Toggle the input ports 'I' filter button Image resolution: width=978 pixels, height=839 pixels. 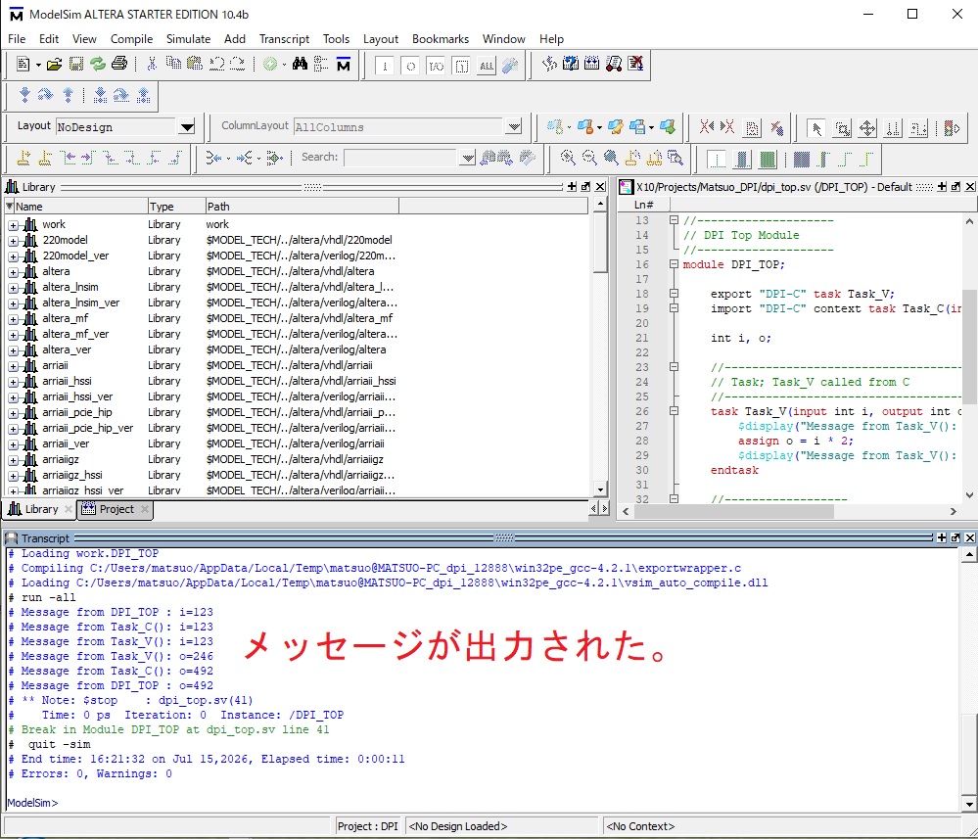[x=385, y=66]
